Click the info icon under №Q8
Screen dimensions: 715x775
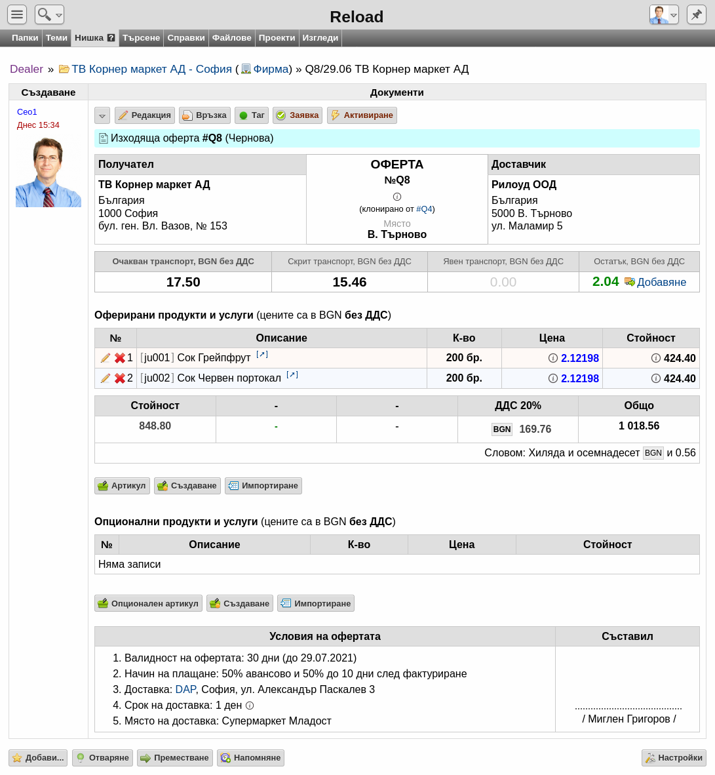click(396, 196)
